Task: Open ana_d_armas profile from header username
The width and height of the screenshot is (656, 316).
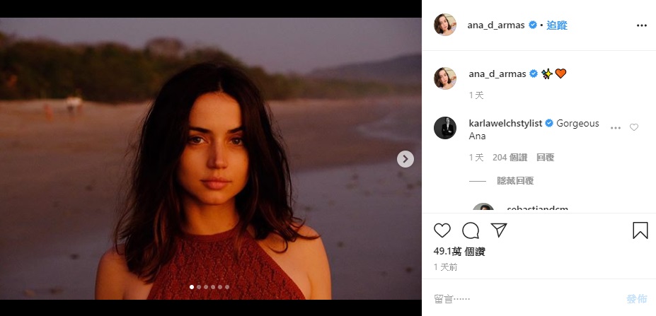Action: [496, 25]
